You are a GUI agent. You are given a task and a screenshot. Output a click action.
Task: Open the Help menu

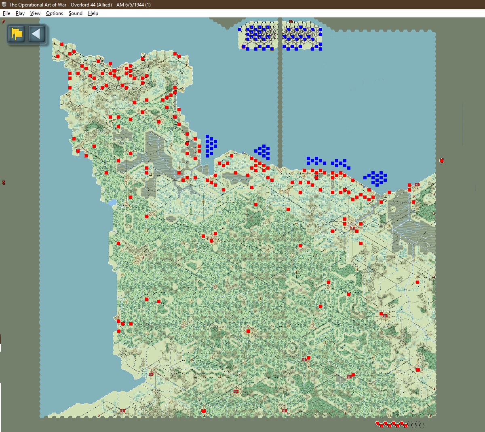pos(93,13)
